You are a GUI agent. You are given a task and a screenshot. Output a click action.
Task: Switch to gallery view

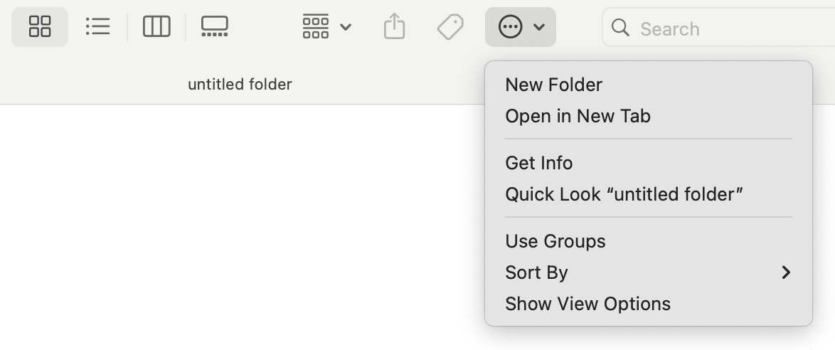(x=214, y=27)
